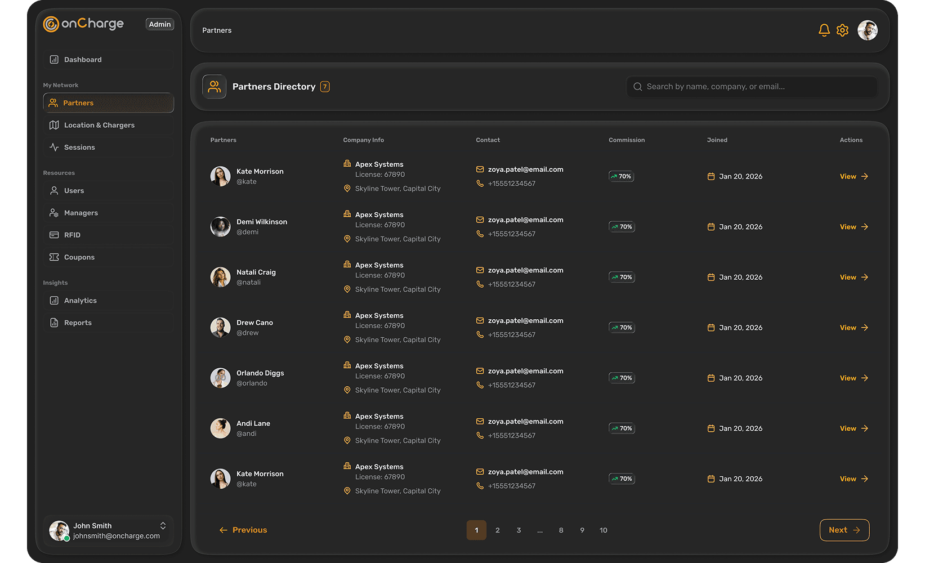Click the Analytics chart icon

point(53,300)
